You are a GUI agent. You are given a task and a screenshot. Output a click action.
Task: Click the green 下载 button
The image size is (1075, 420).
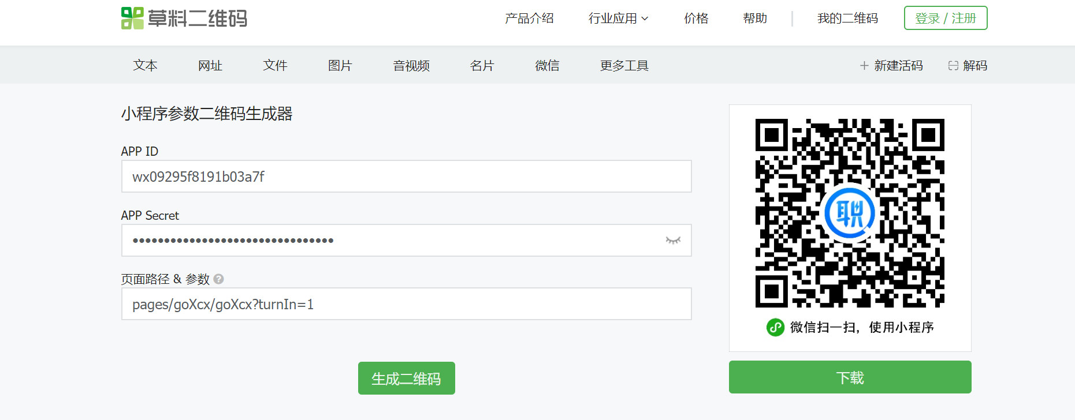click(850, 377)
